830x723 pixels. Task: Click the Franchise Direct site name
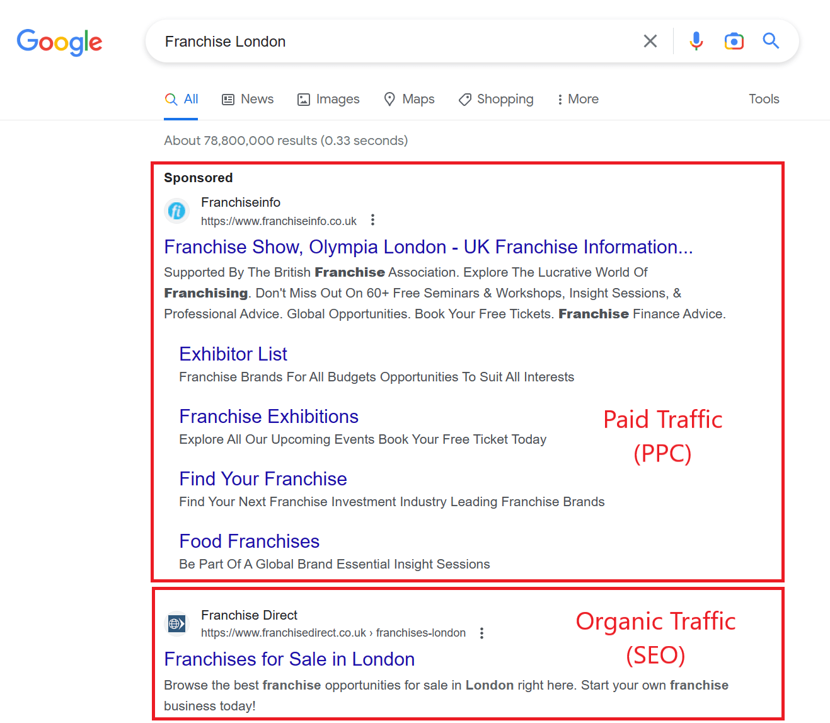(249, 615)
